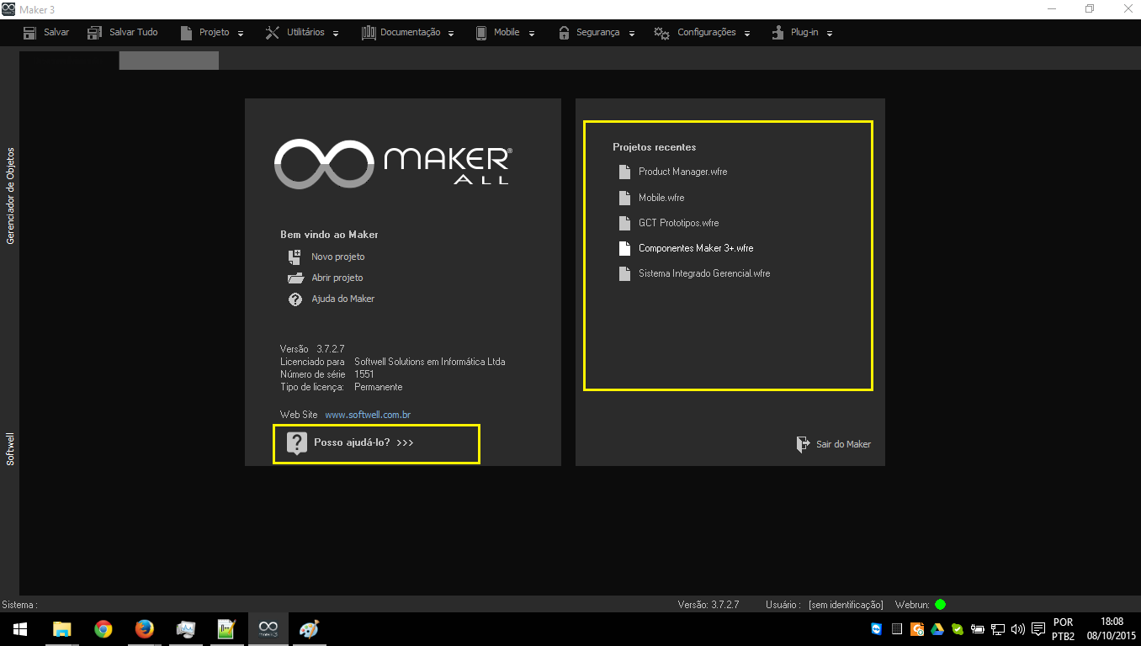Open recent project Componentes Maker 3+.wfre
1141x646 pixels.
[696, 249]
